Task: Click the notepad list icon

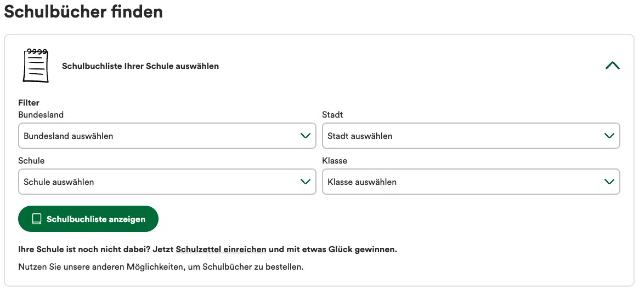Action: pyautogui.click(x=36, y=66)
